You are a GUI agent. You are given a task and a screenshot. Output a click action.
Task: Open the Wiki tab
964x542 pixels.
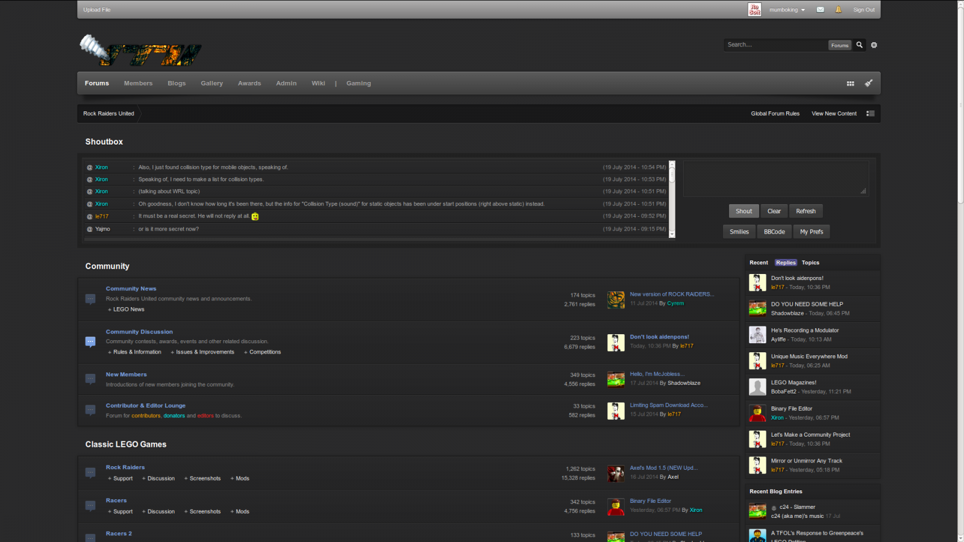coord(318,83)
